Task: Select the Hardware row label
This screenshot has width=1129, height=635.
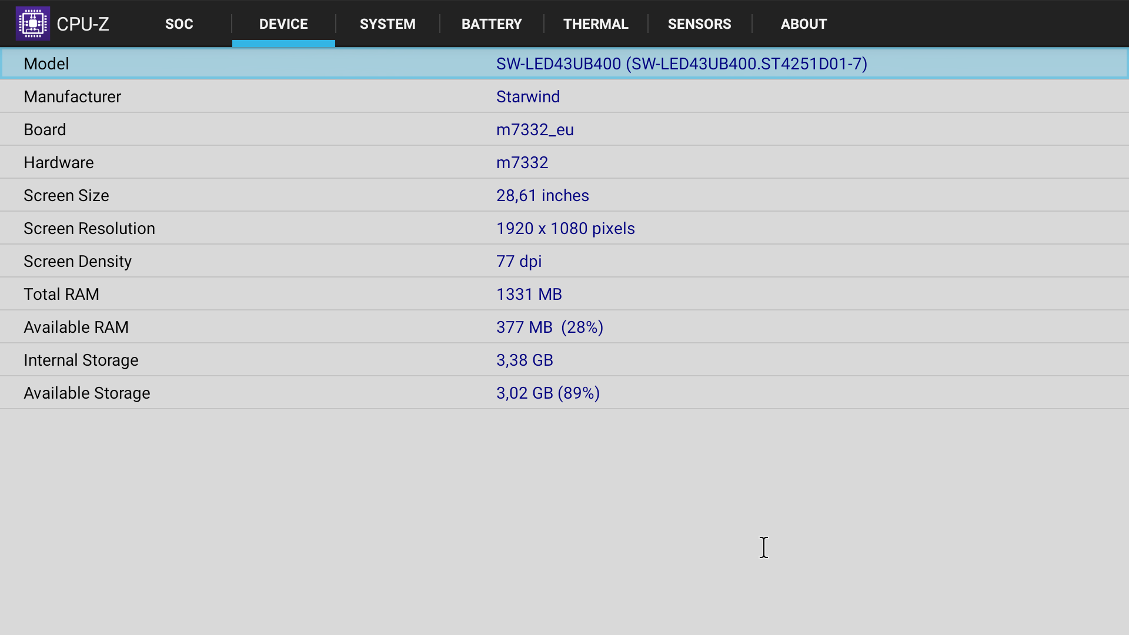Action: tap(59, 162)
